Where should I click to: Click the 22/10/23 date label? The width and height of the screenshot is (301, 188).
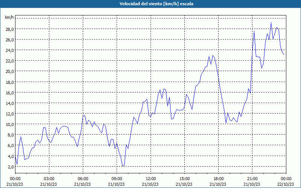(286, 184)
